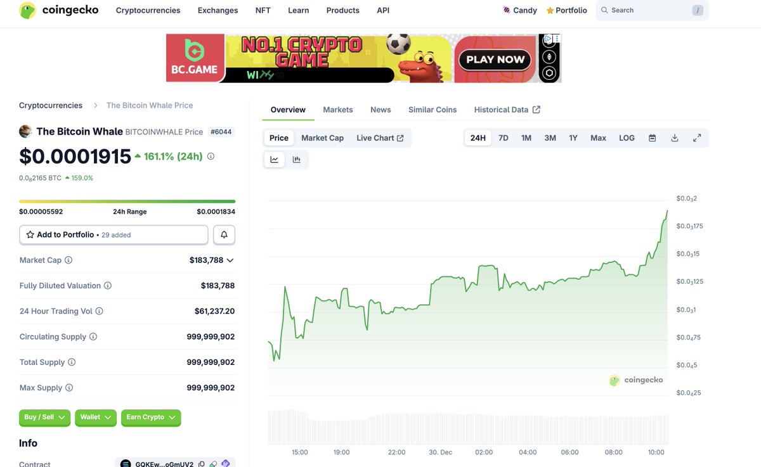
Task: Expand chart to fullscreen icon
Action: [x=697, y=138]
